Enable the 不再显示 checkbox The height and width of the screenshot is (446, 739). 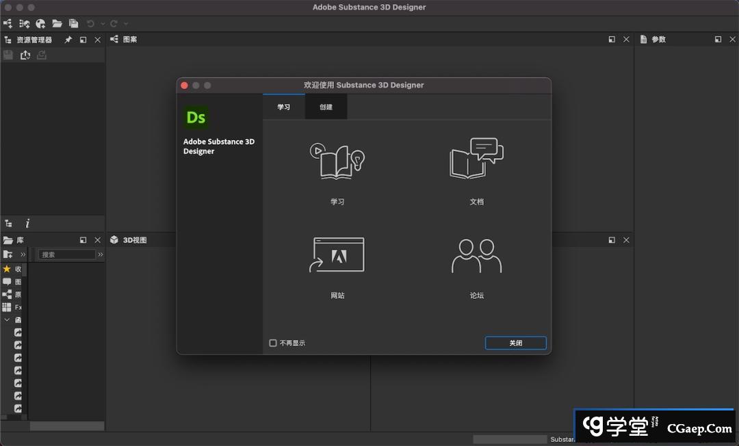[273, 343]
